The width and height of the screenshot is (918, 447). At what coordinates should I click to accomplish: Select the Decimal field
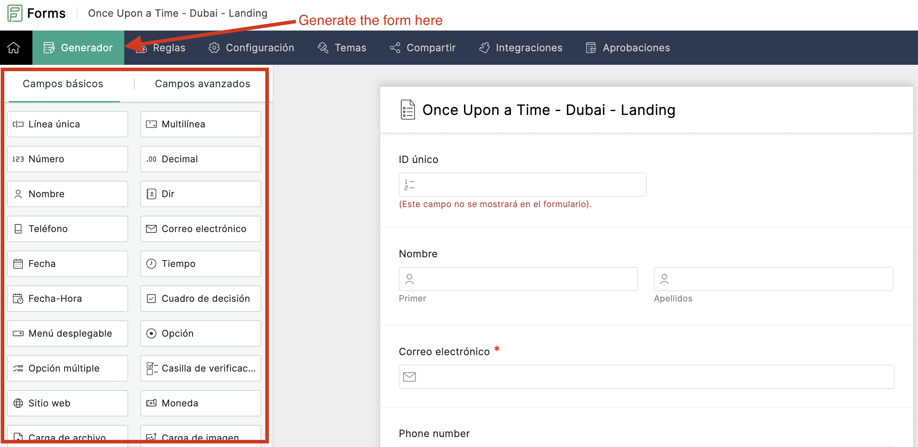[200, 159]
